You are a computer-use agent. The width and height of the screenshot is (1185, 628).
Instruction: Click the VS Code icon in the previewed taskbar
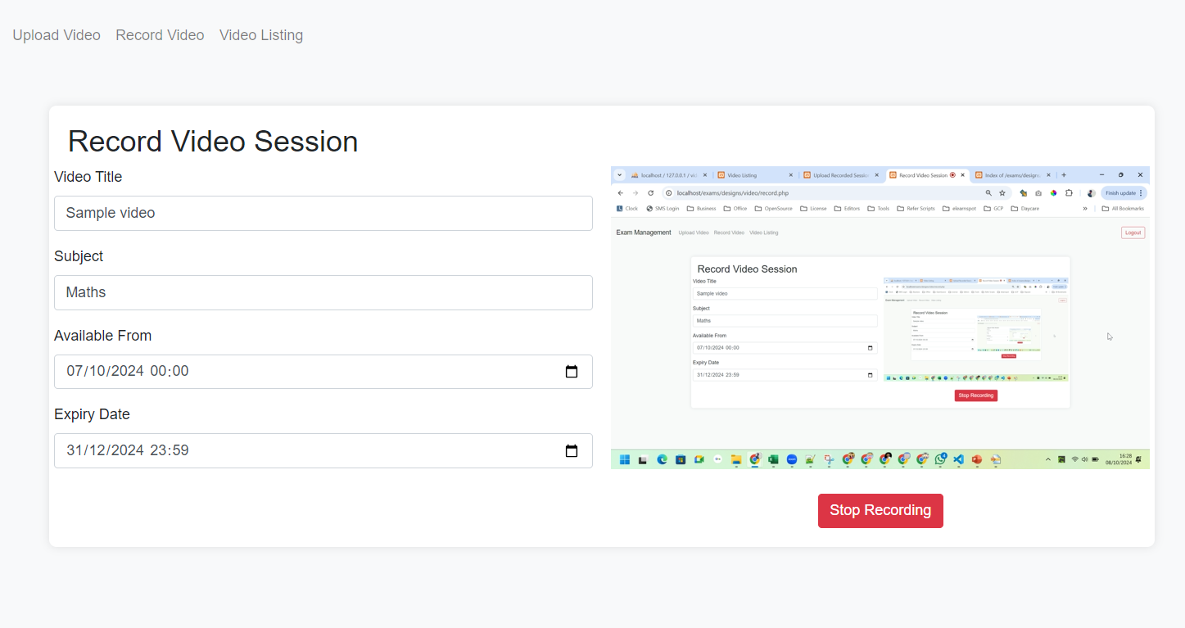click(958, 460)
